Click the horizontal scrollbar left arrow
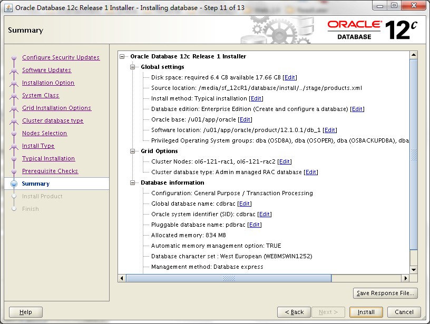This screenshot has width=430, height=324. 122,278
